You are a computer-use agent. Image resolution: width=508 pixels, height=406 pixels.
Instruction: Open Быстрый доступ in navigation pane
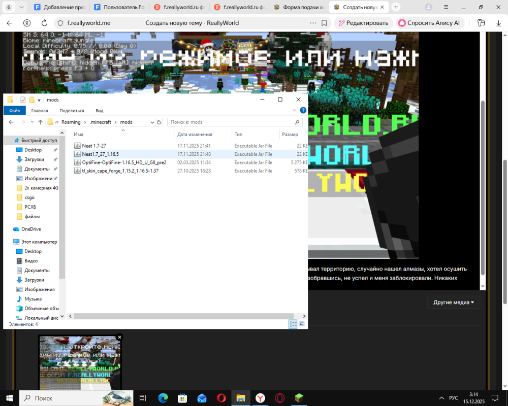pos(35,140)
